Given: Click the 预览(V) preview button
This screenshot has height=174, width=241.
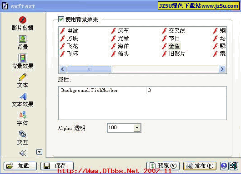Looking at the screenshot, I should 163,166.
